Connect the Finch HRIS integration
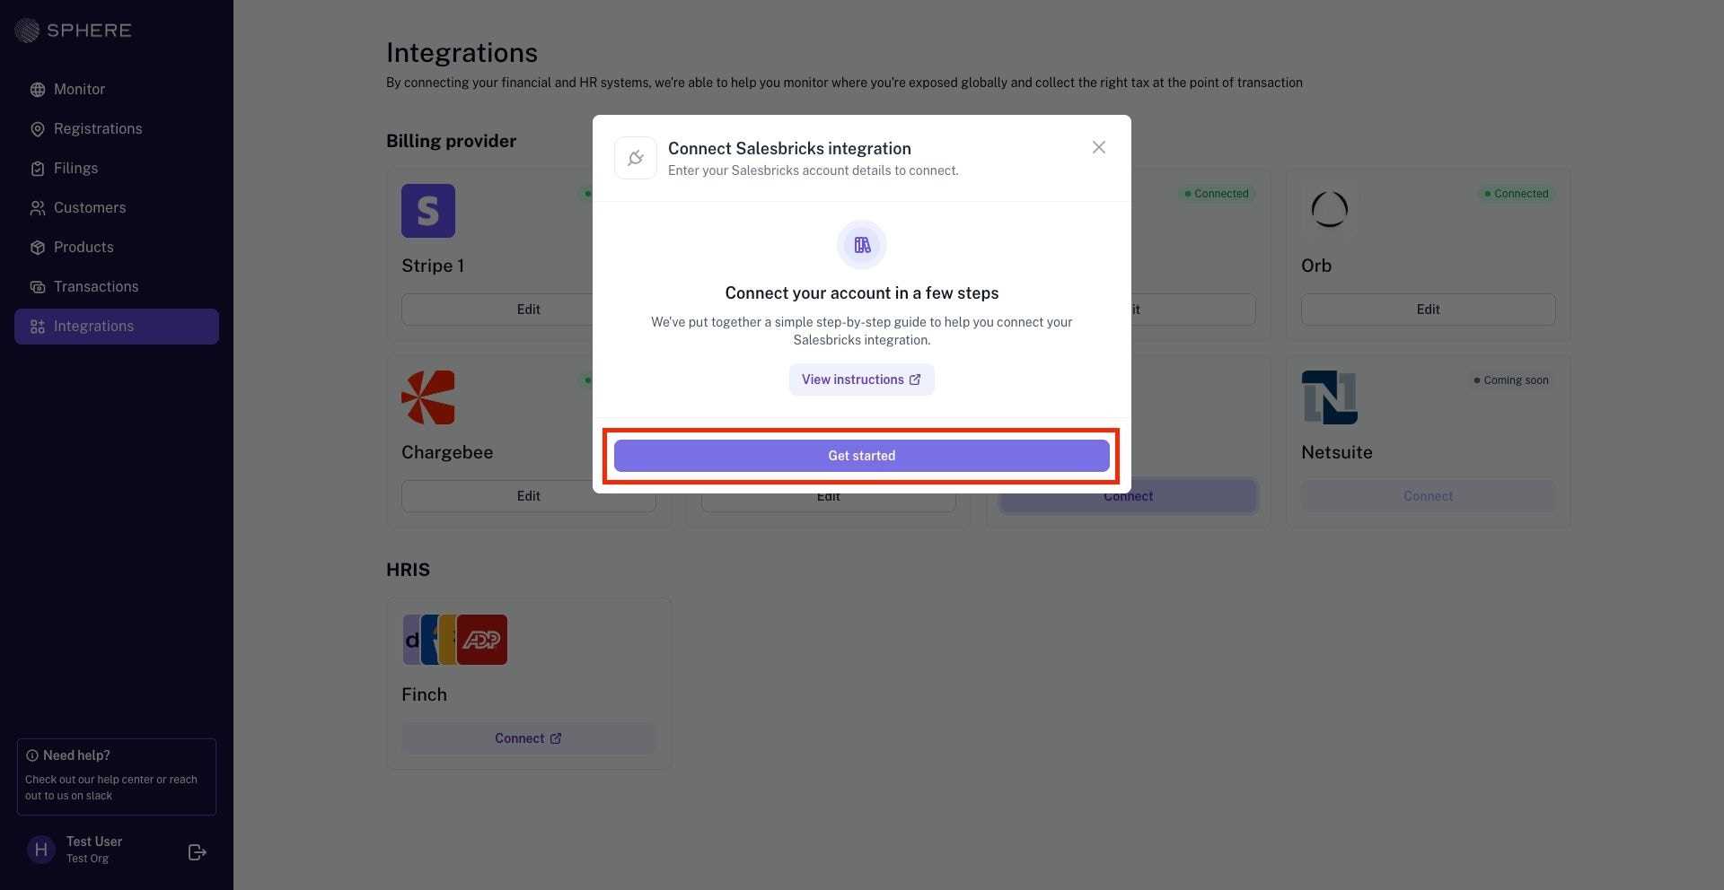This screenshot has width=1724, height=890. coord(529,738)
